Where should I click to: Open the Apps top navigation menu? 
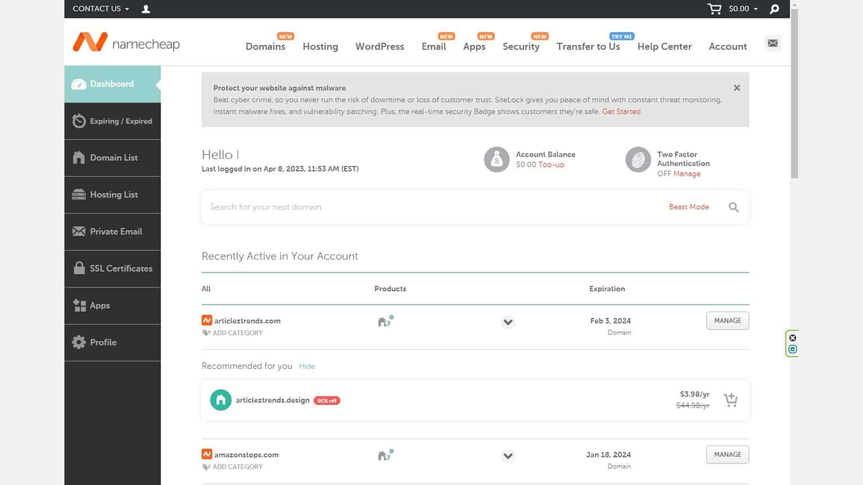tap(474, 47)
